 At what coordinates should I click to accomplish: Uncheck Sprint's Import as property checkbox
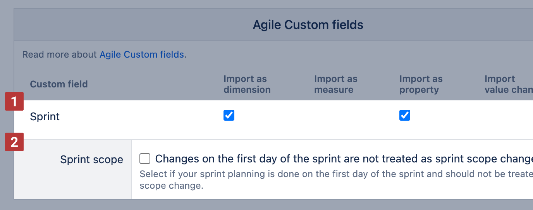405,115
